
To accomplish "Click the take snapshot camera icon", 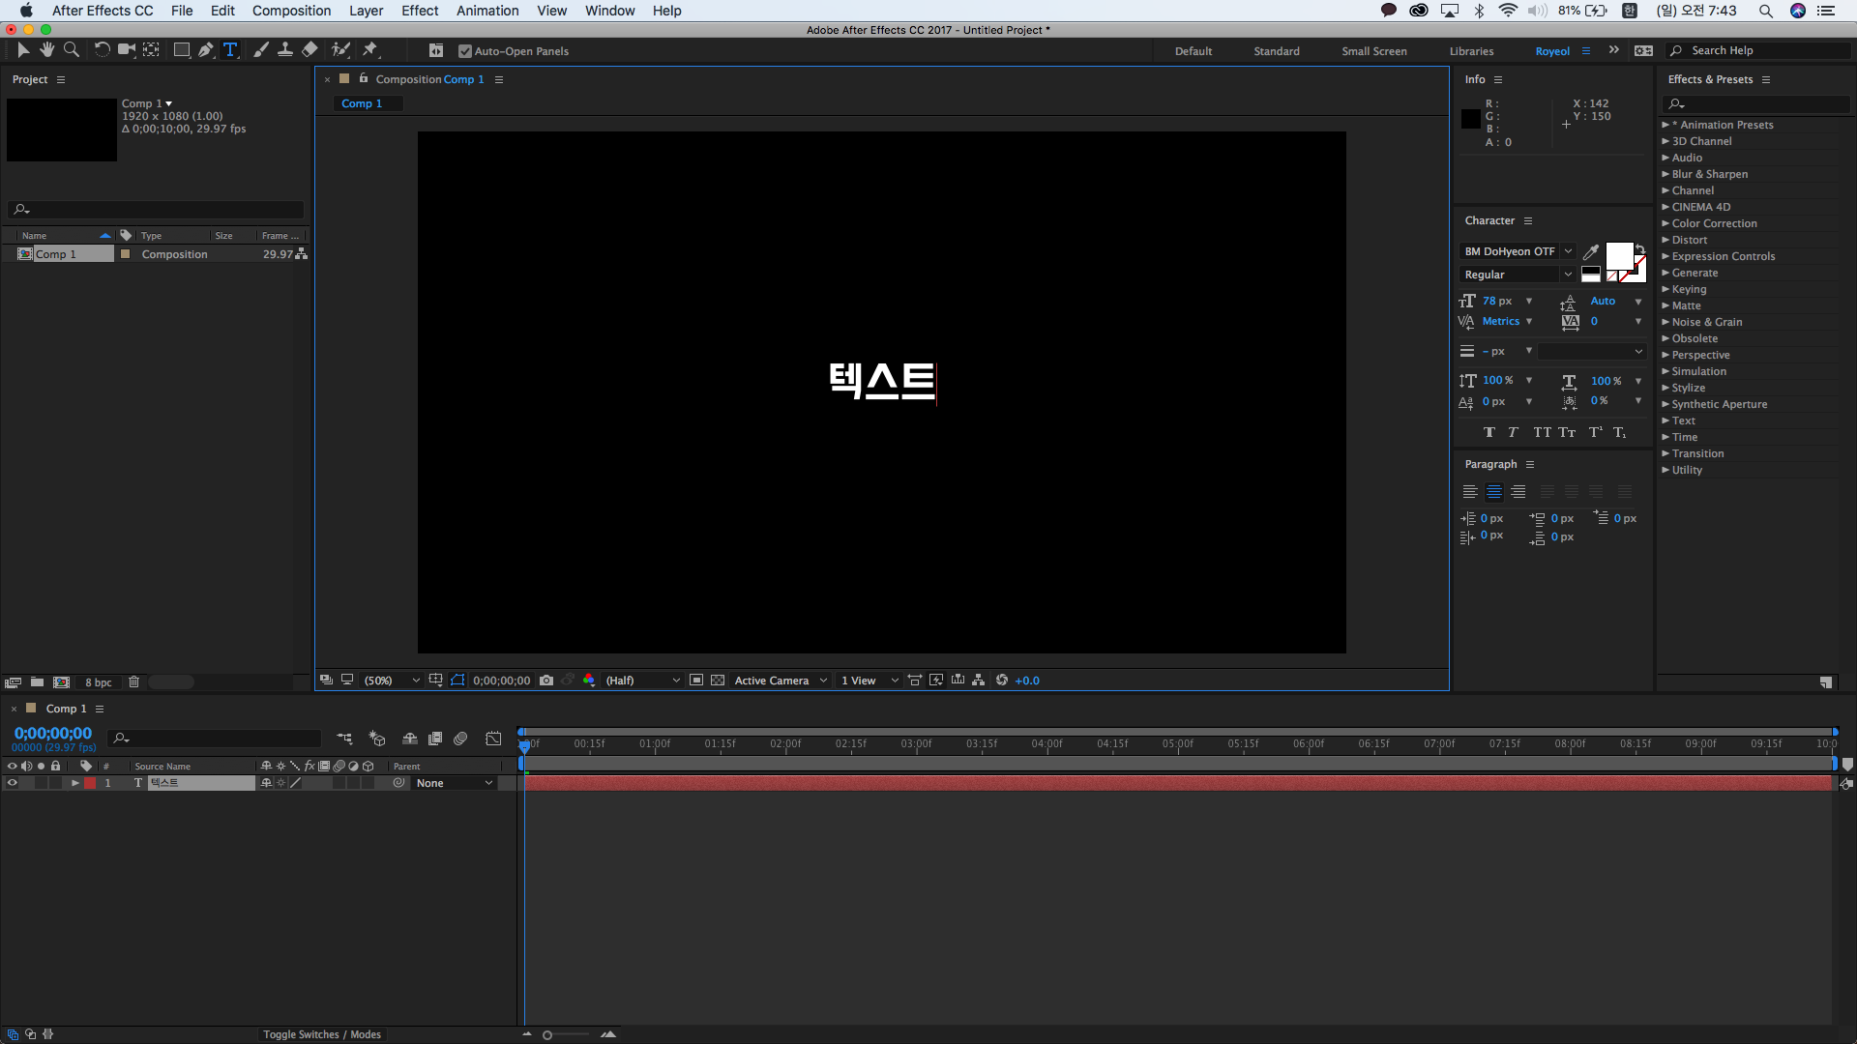I will [x=546, y=681].
